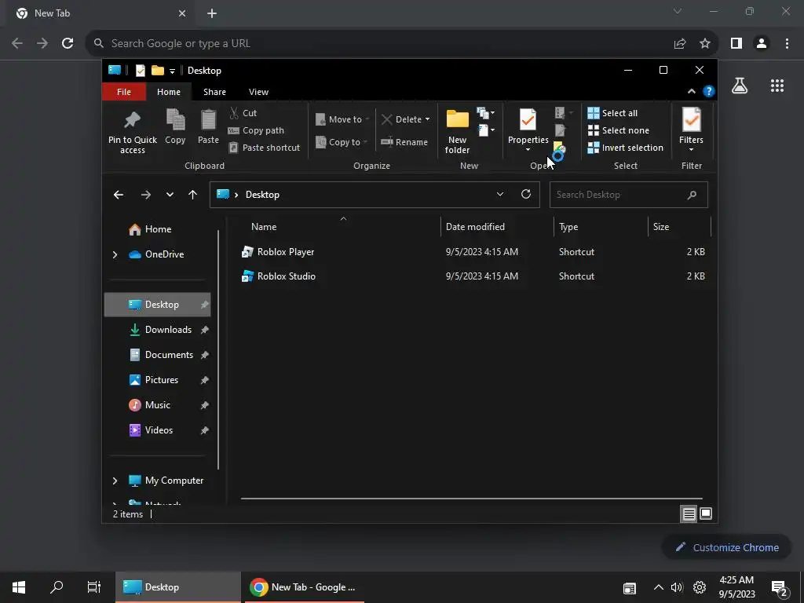Image resolution: width=804 pixels, height=603 pixels.
Task: Click Select all
Action: tap(612, 113)
